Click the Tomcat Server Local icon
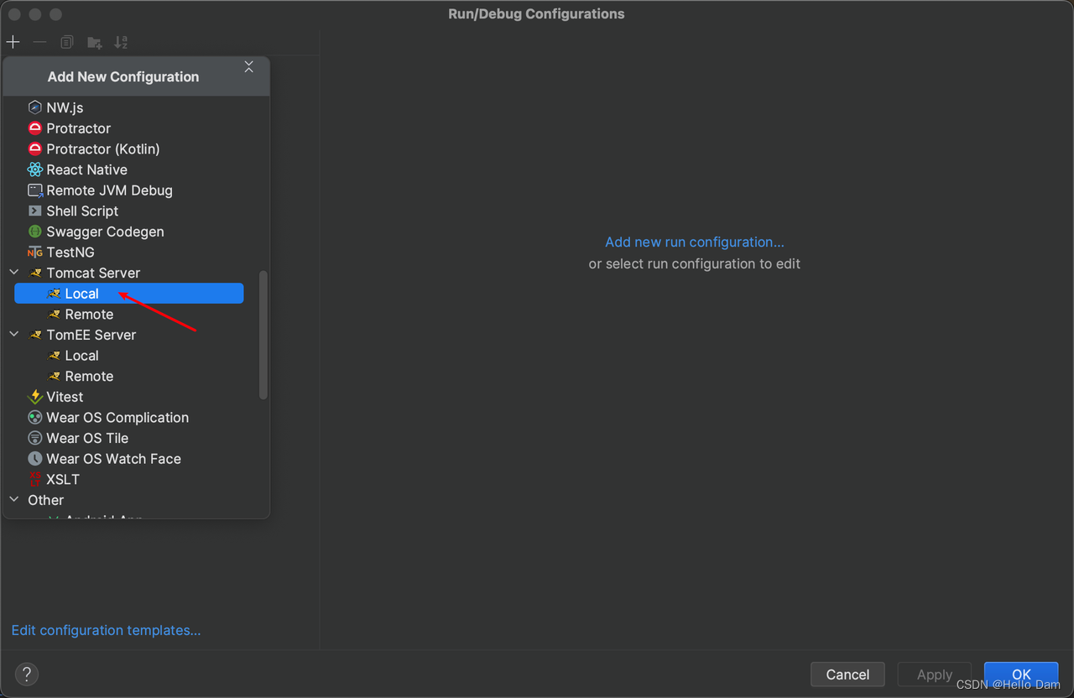 54,294
